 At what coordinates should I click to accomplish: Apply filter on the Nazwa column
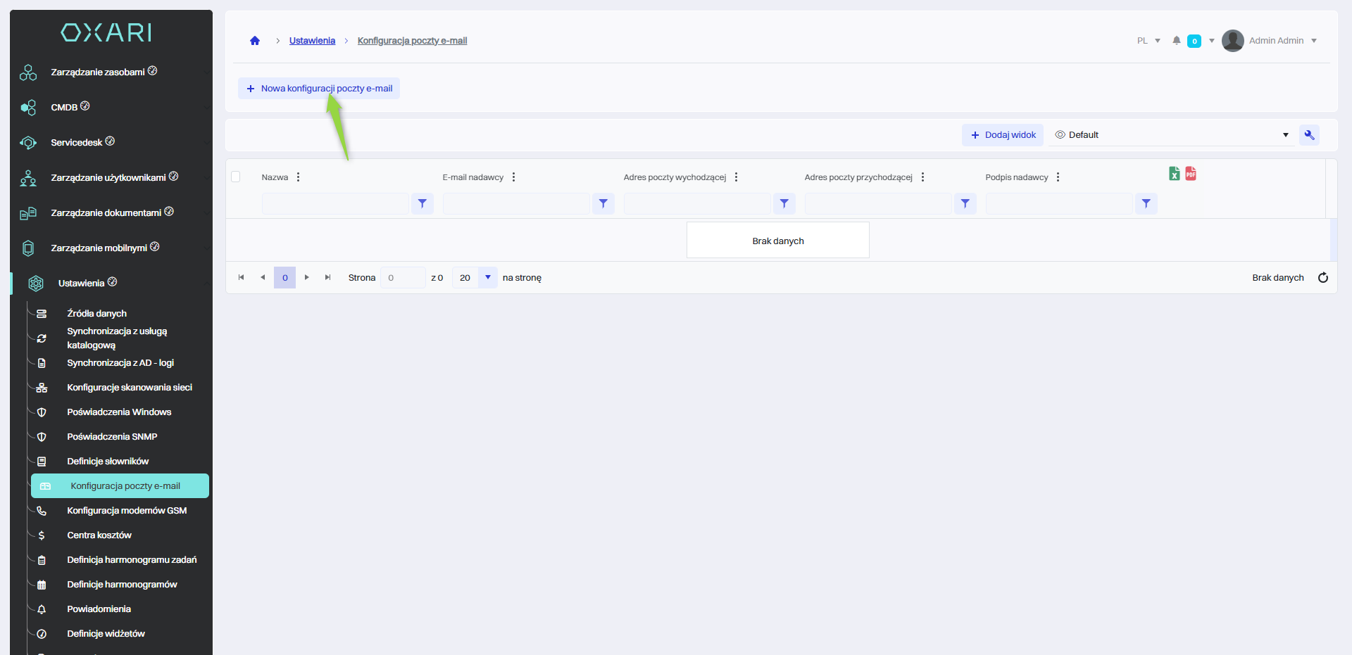pyautogui.click(x=422, y=204)
